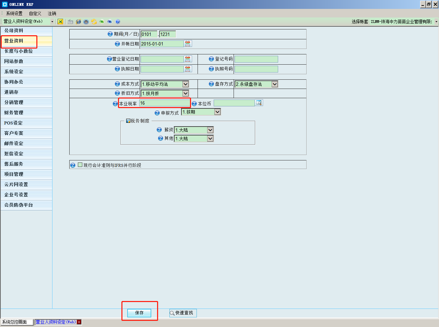Click the 快速查找 quick search button
Image resolution: width=439 pixels, height=327 pixels.
click(x=183, y=313)
